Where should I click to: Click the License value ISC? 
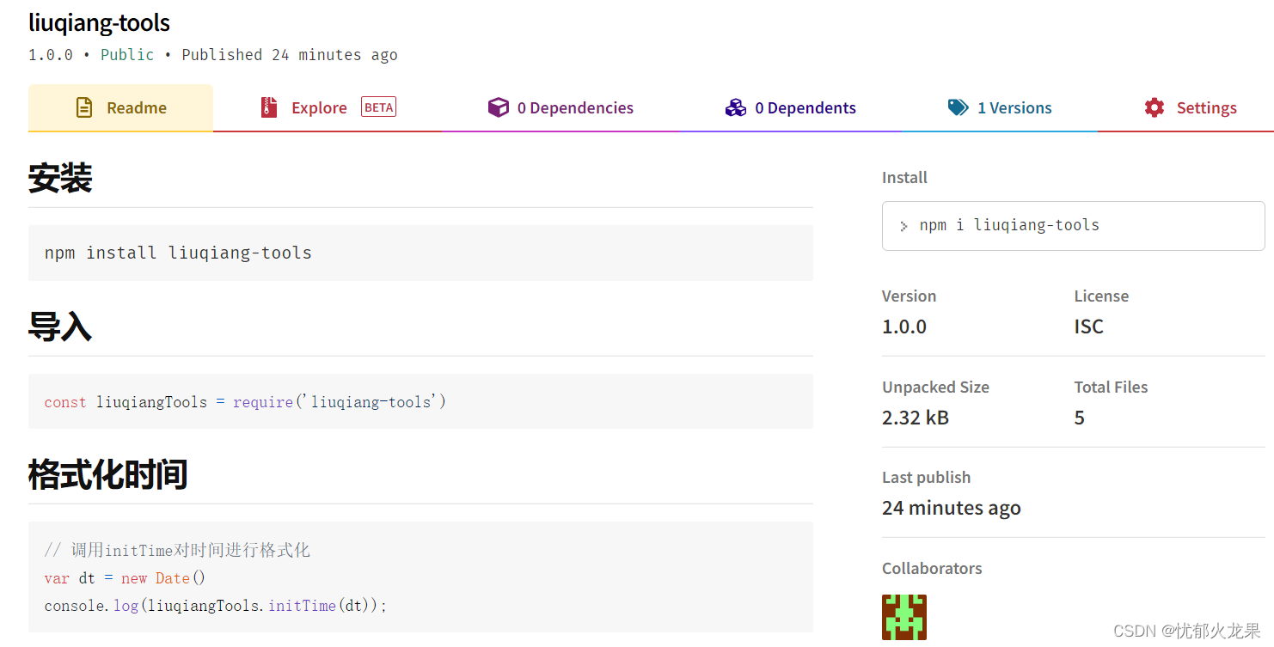pos(1088,327)
